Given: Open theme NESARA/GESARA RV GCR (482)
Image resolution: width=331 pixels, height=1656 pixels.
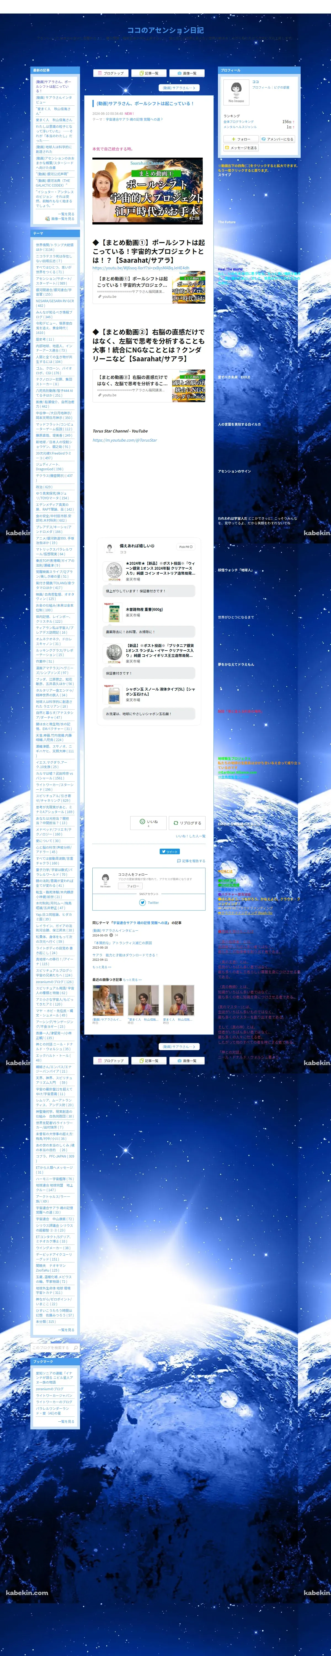Looking at the screenshot, I should pos(55,303).
